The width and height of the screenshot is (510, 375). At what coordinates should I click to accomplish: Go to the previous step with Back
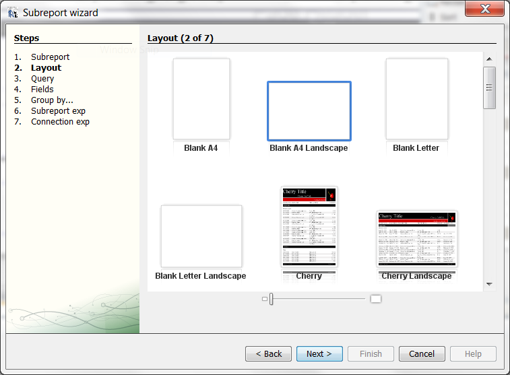[x=268, y=353]
